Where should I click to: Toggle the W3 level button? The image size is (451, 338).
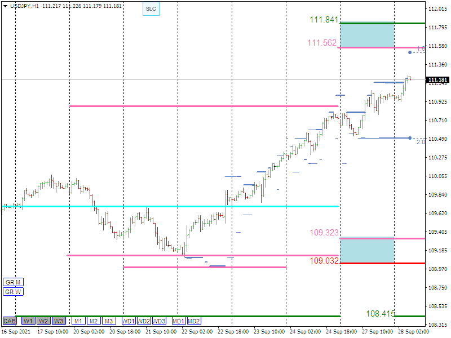pyautogui.click(x=59, y=321)
